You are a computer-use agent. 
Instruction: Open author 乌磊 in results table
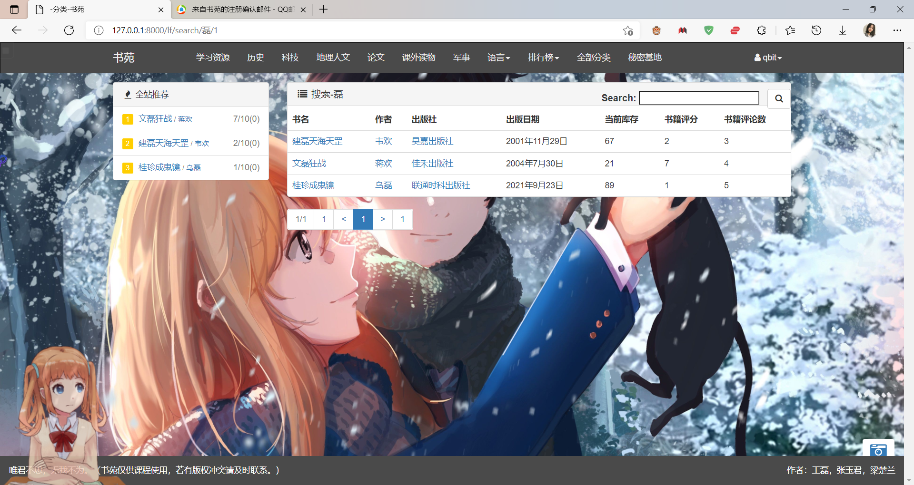click(384, 185)
